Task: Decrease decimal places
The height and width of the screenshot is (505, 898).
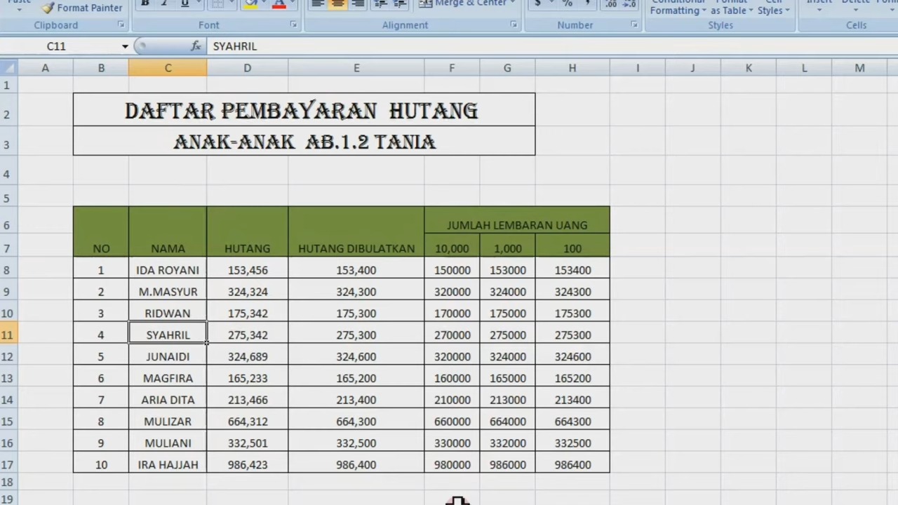Action: (x=630, y=4)
